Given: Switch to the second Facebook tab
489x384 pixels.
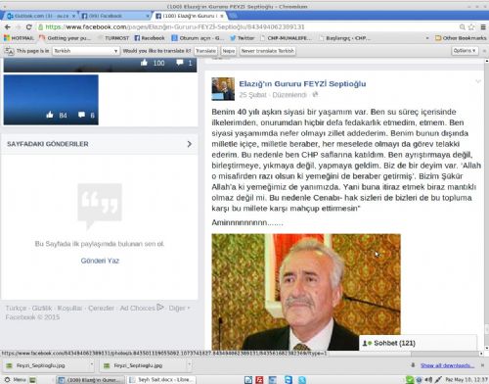Looking at the screenshot, I should (115, 16).
